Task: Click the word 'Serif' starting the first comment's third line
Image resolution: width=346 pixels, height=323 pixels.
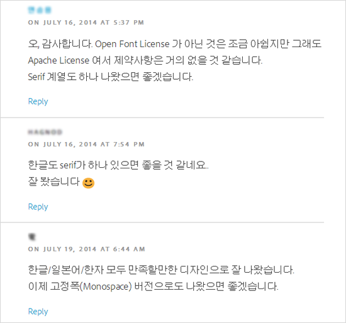Action: (36, 77)
